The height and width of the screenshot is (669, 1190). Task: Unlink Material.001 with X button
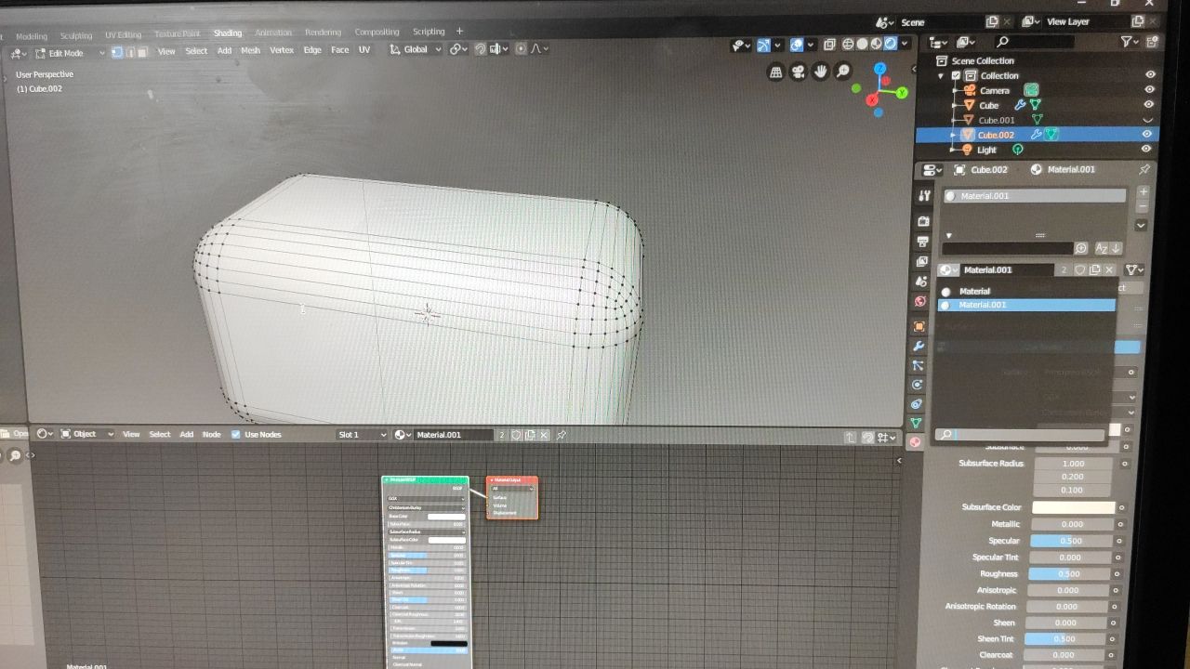[x=1108, y=269]
